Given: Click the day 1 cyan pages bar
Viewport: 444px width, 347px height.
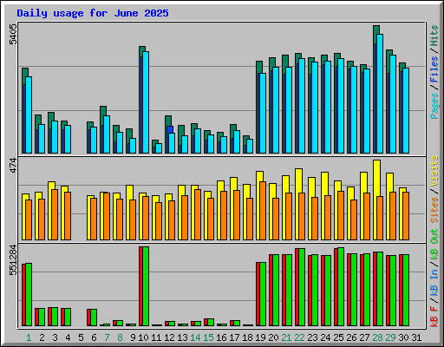Looking at the screenshot, I should (x=29, y=115).
